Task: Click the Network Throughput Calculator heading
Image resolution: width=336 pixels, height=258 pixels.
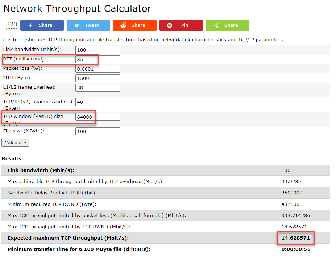Action: [77, 9]
